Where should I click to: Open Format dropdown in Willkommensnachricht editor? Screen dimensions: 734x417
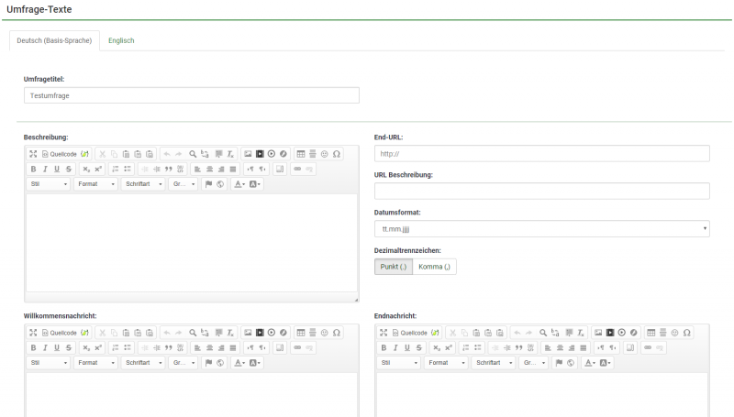pos(96,362)
